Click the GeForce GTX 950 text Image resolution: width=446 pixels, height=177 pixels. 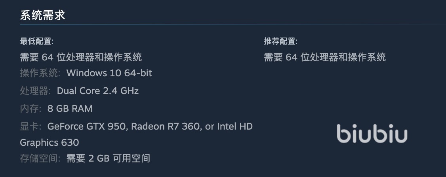(86, 126)
